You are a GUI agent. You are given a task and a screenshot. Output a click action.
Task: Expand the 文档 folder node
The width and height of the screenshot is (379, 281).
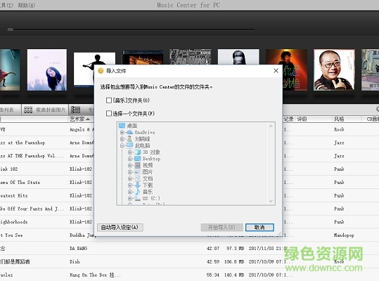coord(130,178)
